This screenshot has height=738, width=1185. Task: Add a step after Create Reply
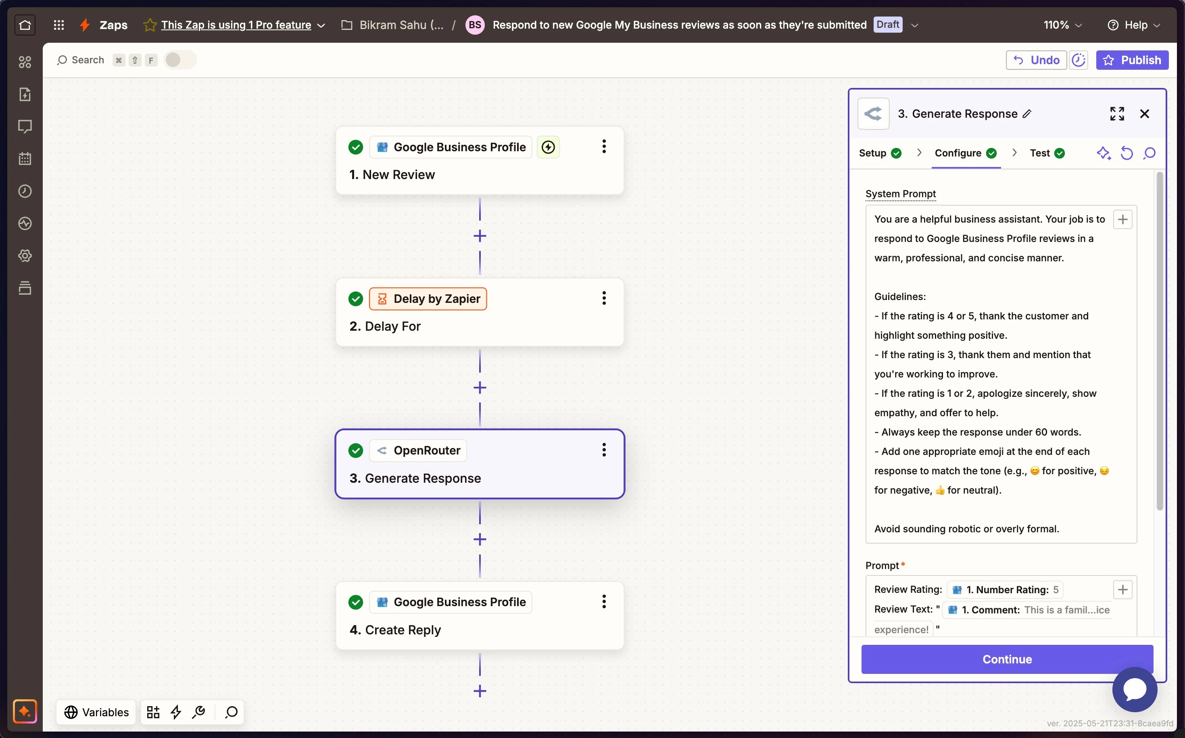pos(480,691)
